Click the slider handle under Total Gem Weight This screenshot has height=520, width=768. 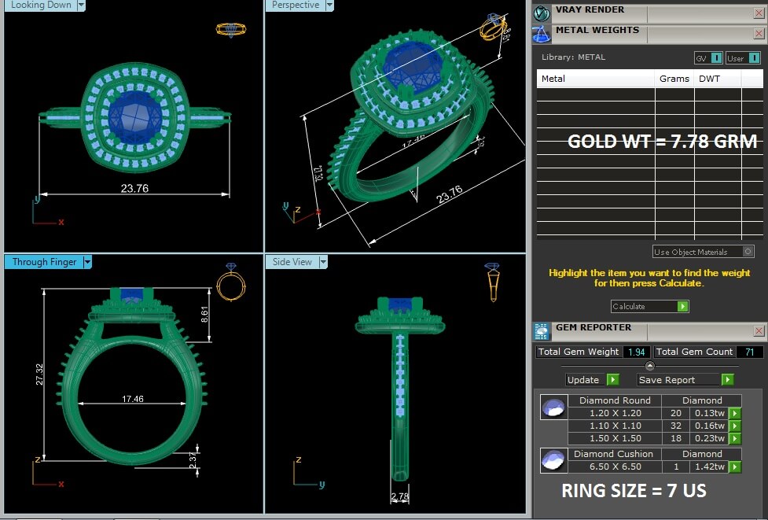pyautogui.click(x=649, y=366)
